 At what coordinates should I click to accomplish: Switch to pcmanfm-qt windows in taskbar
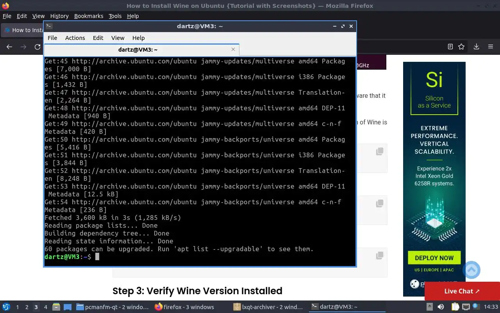[112, 307]
